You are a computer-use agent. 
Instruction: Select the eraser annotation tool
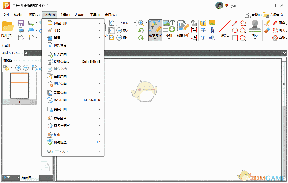(267, 30)
